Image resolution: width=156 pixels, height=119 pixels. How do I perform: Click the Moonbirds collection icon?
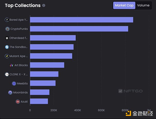(x=10, y=92)
